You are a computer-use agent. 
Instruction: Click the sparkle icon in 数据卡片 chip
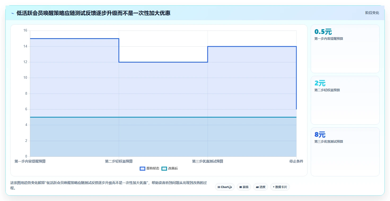[x=274, y=187]
